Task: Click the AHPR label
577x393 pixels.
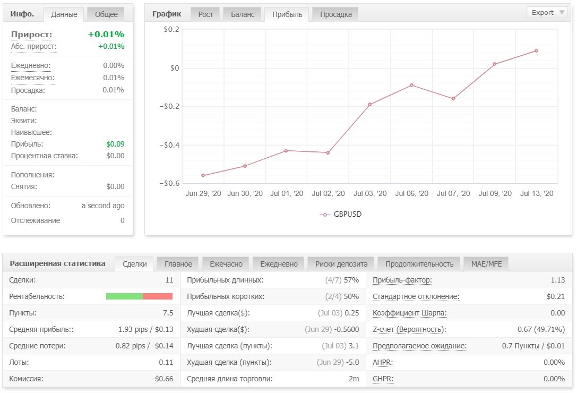Action: coord(383,362)
